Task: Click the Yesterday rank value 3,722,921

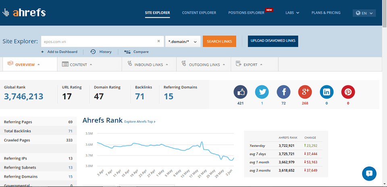Action: pyautogui.click(x=286, y=146)
